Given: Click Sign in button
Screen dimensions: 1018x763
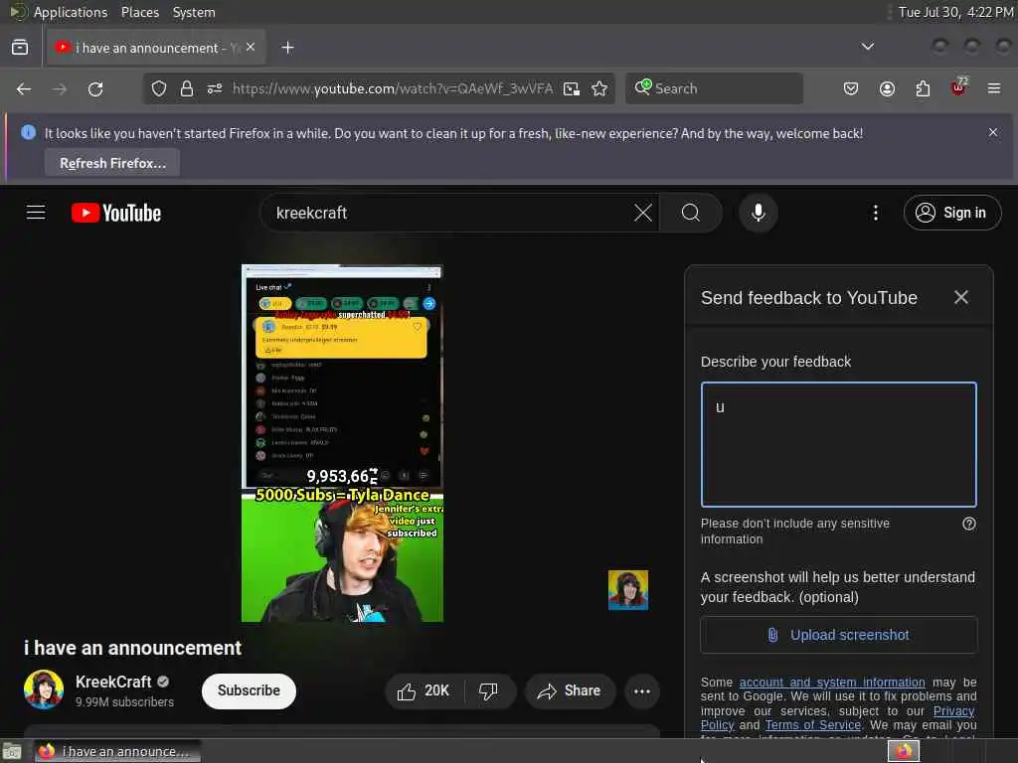Looking at the screenshot, I should [x=951, y=213].
